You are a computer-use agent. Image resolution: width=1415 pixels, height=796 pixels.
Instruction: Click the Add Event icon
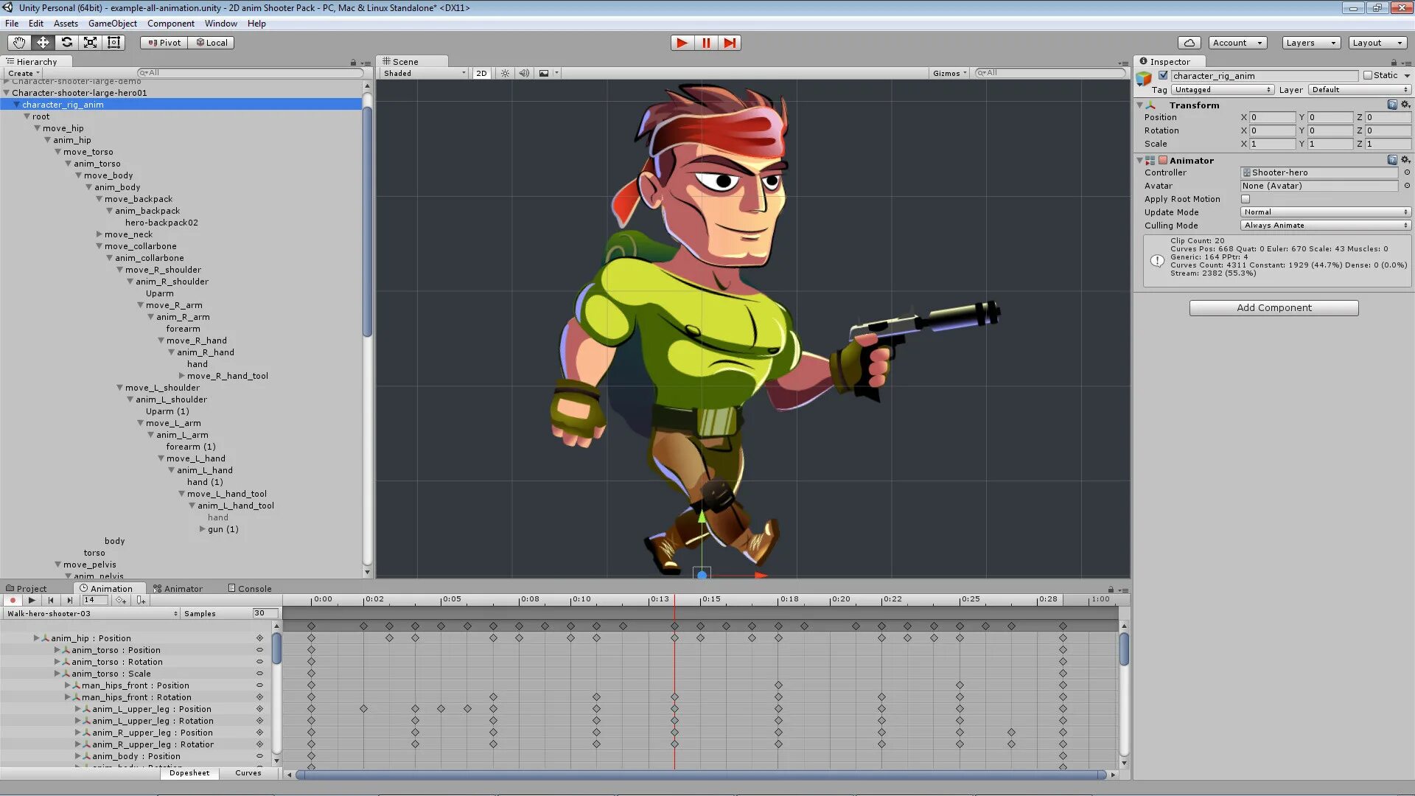[x=141, y=600]
